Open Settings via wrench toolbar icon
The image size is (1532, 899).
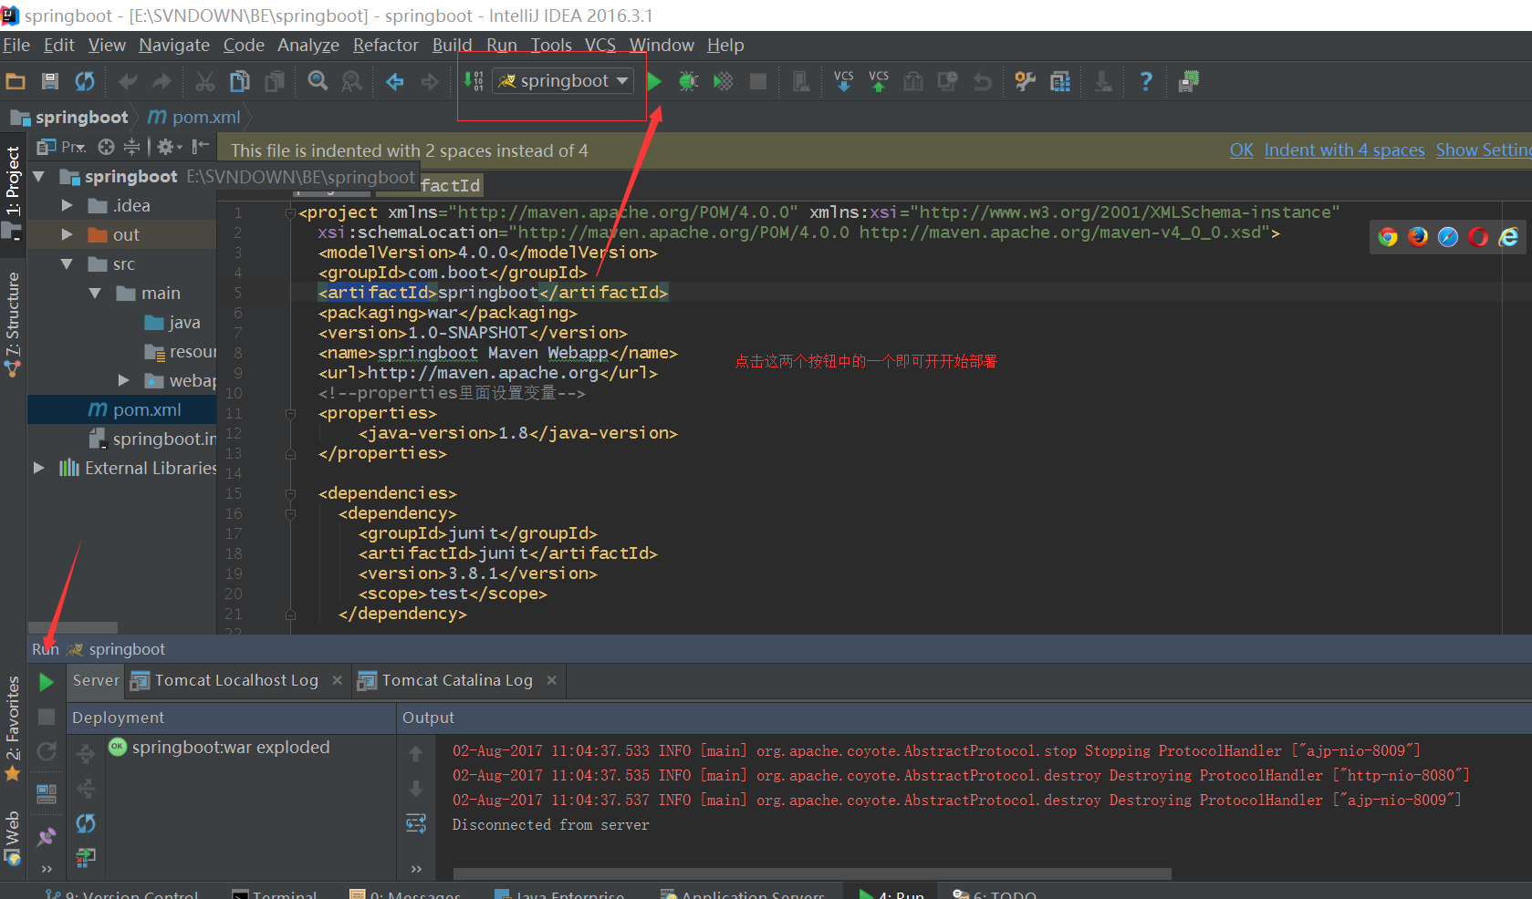tap(1026, 81)
